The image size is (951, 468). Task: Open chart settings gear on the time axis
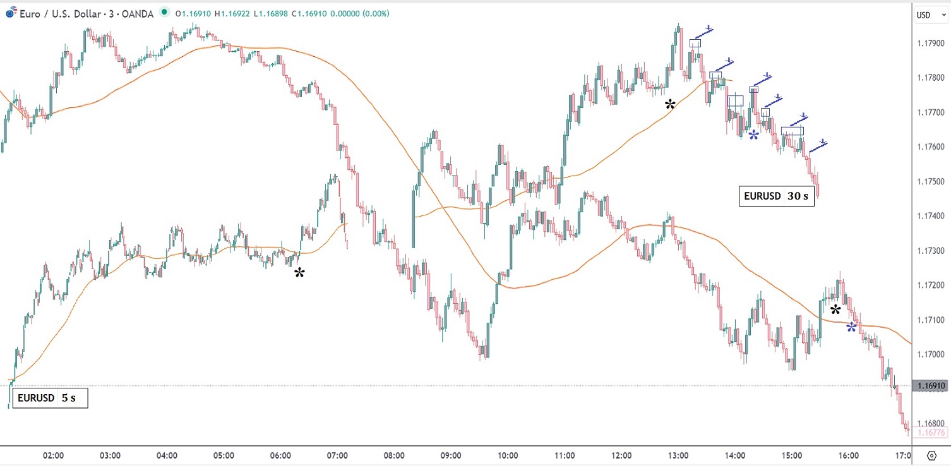931,455
